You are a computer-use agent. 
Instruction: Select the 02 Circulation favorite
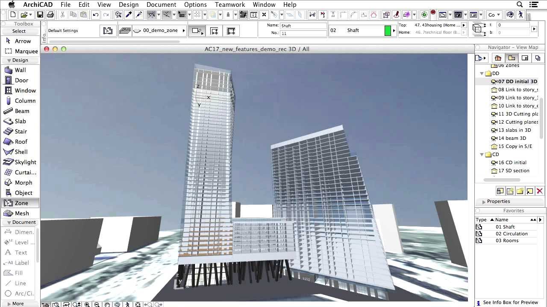coord(512,234)
